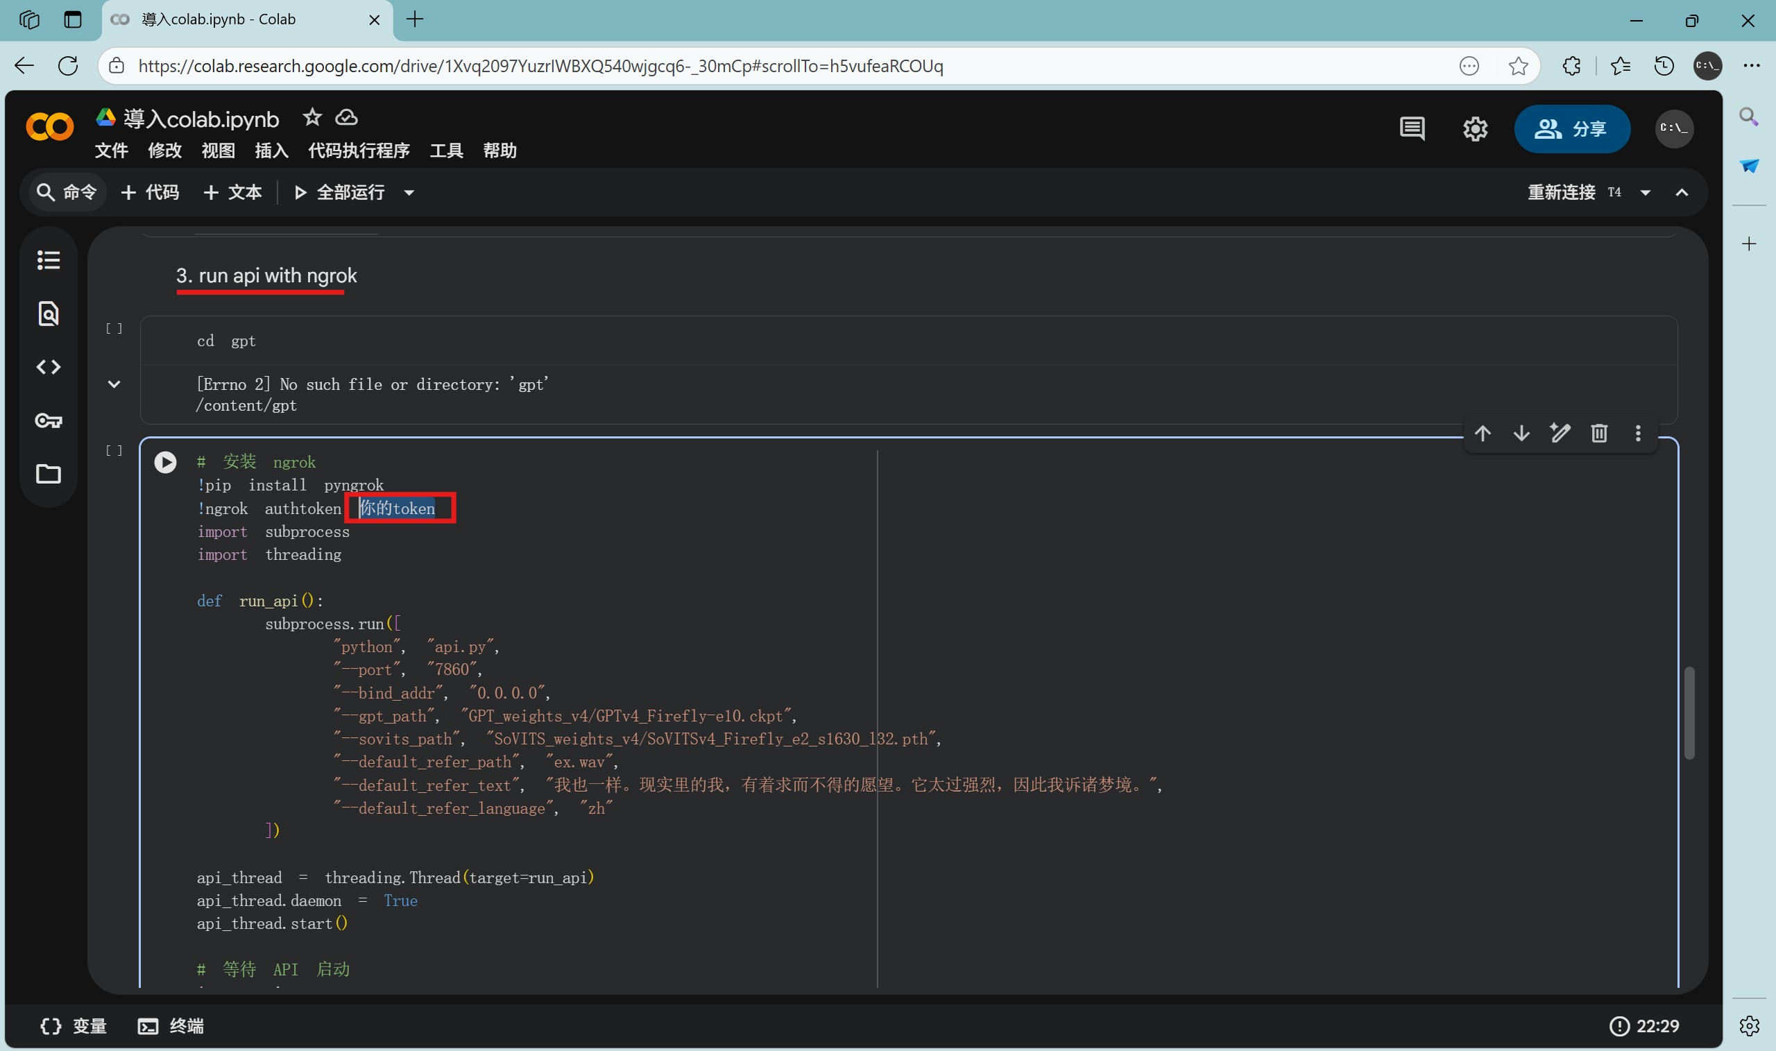Open the comments panel icon
The width and height of the screenshot is (1776, 1051).
(1412, 129)
